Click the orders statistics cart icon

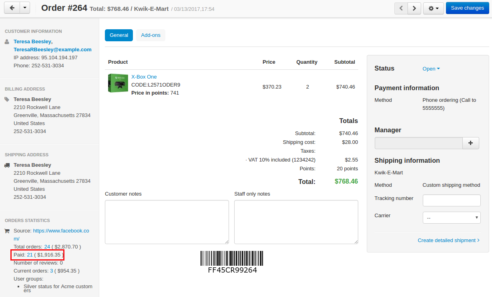coord(7,231)
